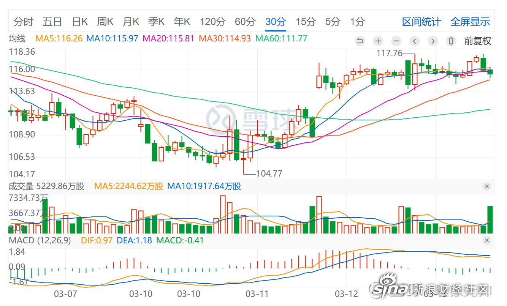Click the DEA:1.18 value

tap(134, 240)
